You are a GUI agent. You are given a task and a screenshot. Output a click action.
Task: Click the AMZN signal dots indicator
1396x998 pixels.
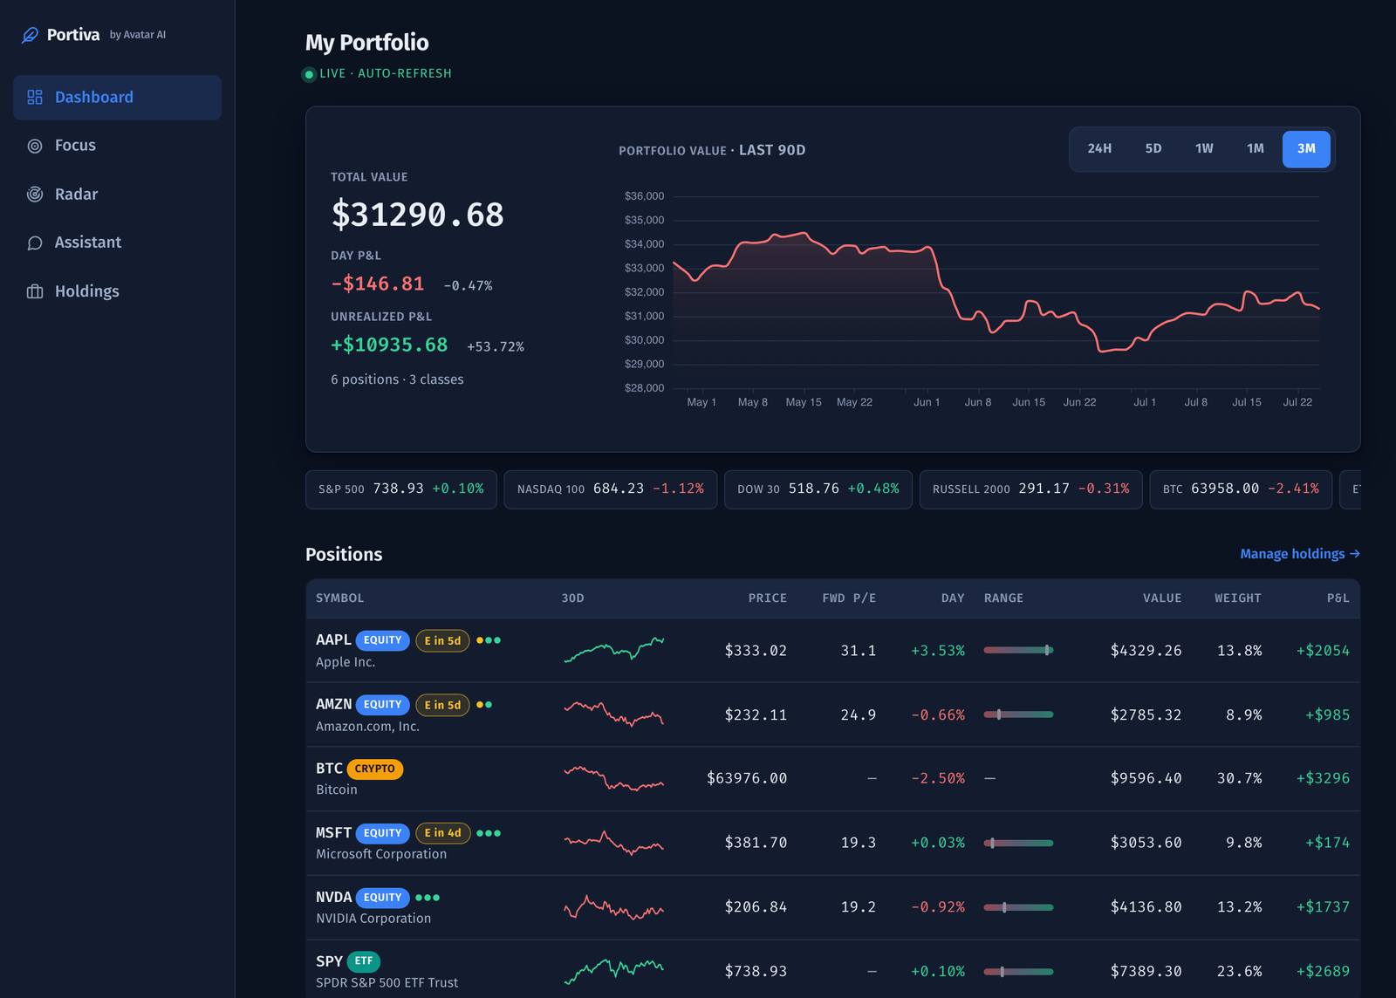click(x=484, y=705)
